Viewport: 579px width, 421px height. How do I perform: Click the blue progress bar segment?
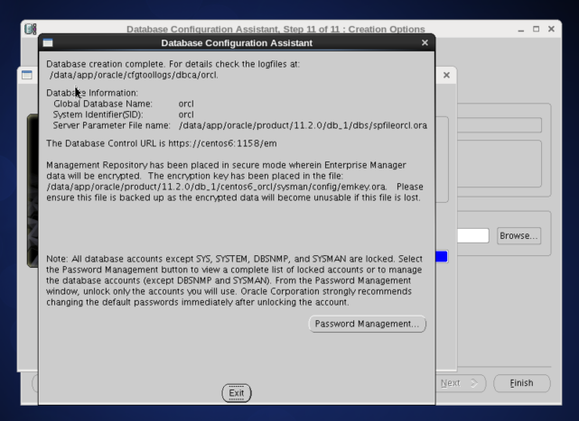click(441, 256)
